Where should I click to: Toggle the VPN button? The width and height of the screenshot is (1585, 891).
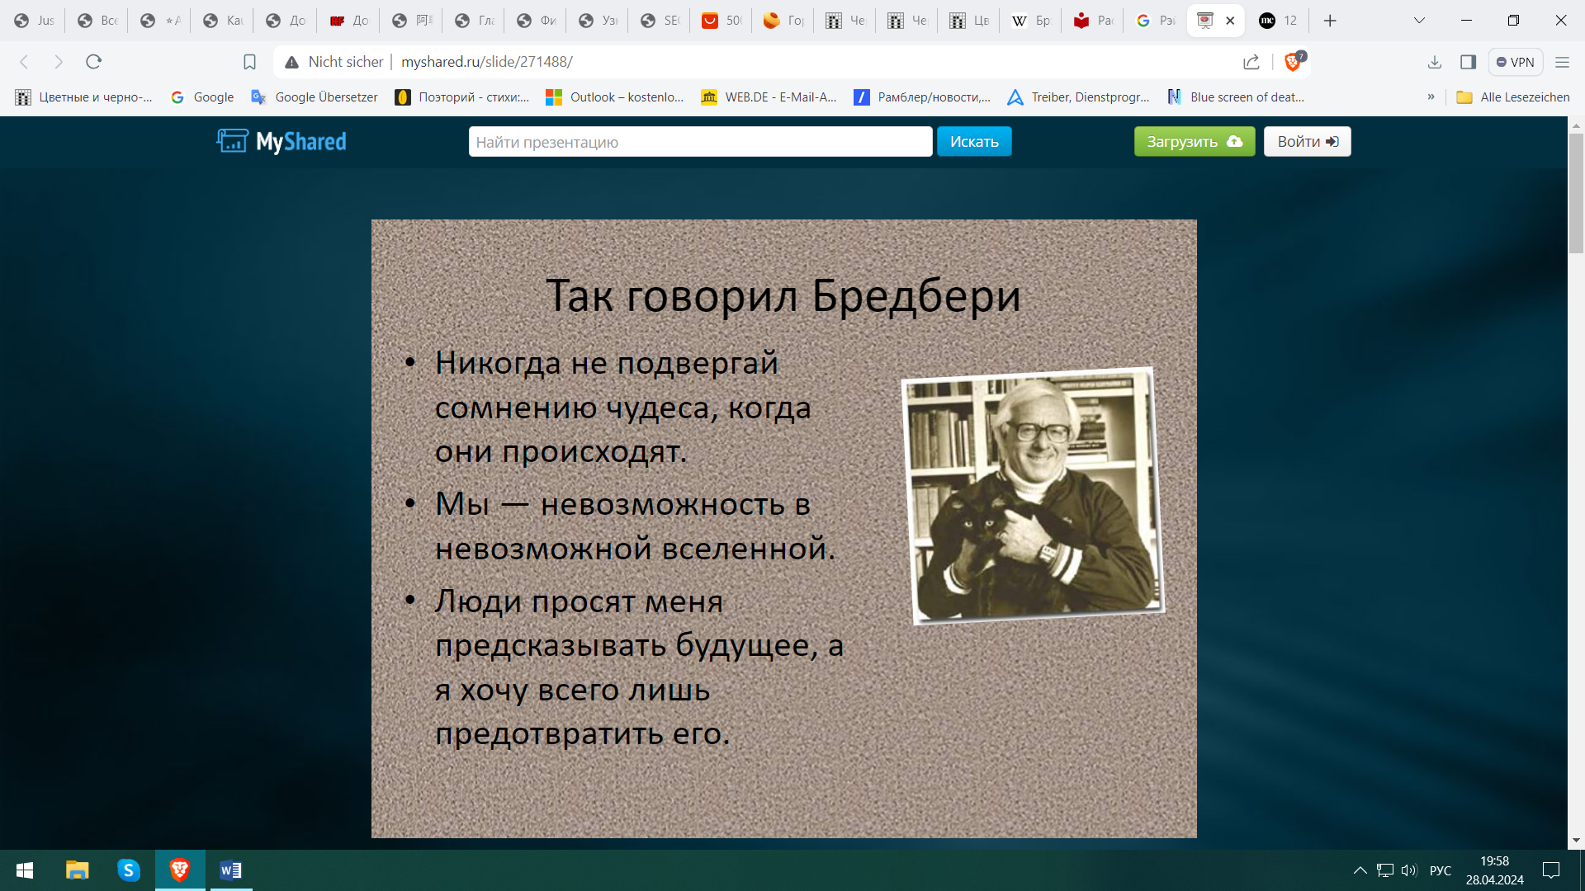pos(1516,62)
